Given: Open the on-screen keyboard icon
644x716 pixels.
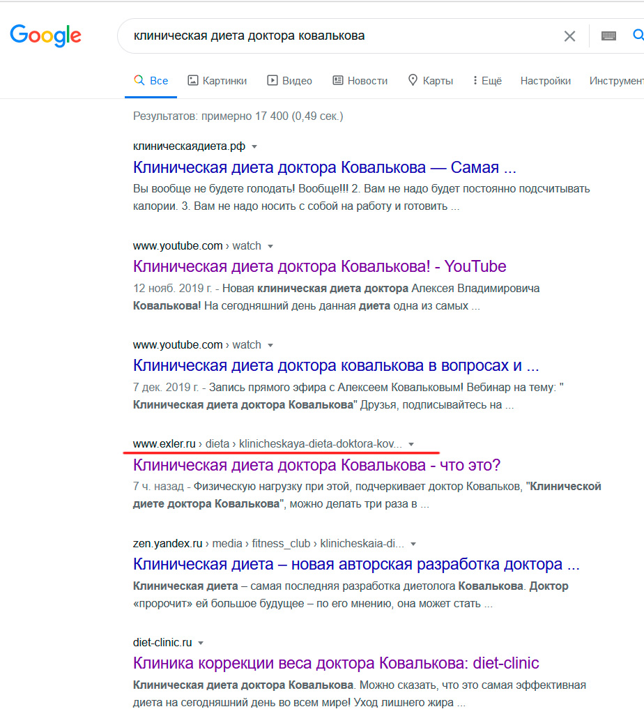Looking at the screenshot, I should pos(608,36).
